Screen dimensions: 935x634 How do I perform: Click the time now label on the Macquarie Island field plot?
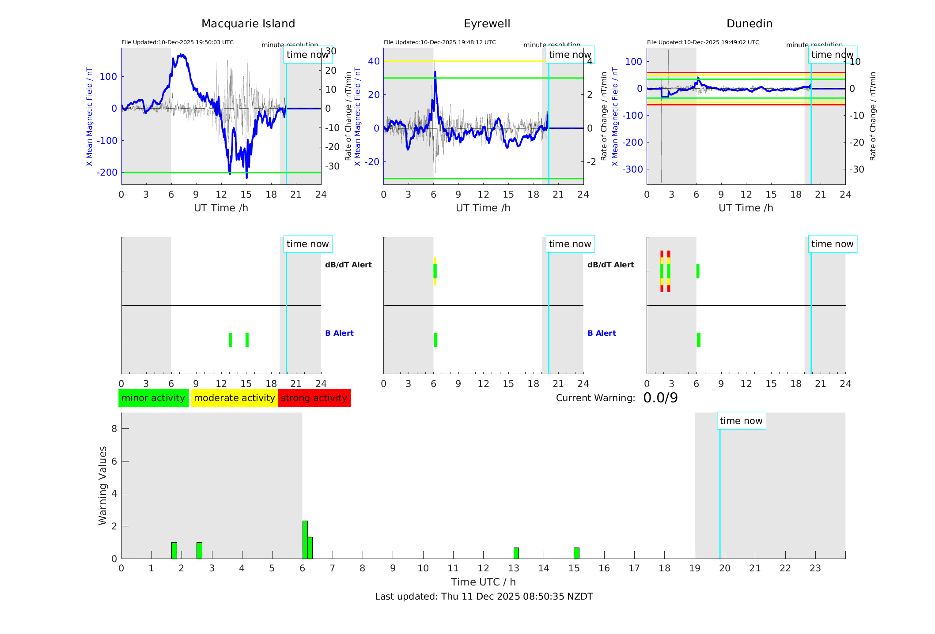pyautogui.click(x=307, y=55)
